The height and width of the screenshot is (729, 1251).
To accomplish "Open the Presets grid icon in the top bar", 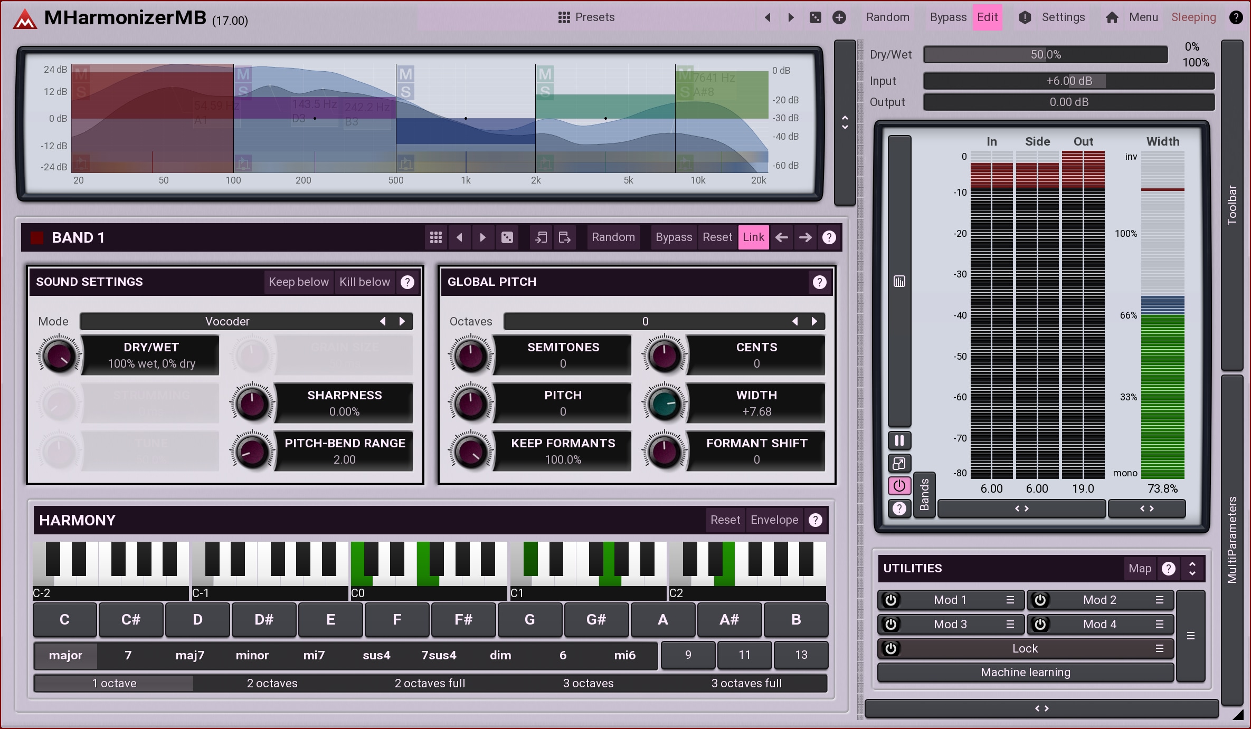I will pos(564,17).
